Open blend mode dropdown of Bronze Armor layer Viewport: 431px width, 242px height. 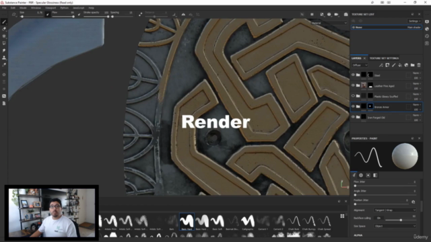click(417, 105)
